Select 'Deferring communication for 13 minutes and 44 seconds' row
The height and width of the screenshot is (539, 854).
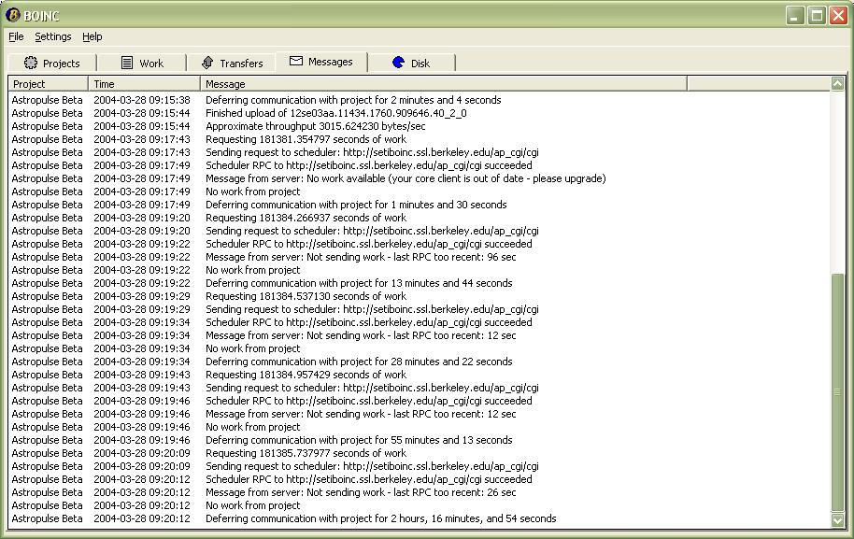coord(359,283)
